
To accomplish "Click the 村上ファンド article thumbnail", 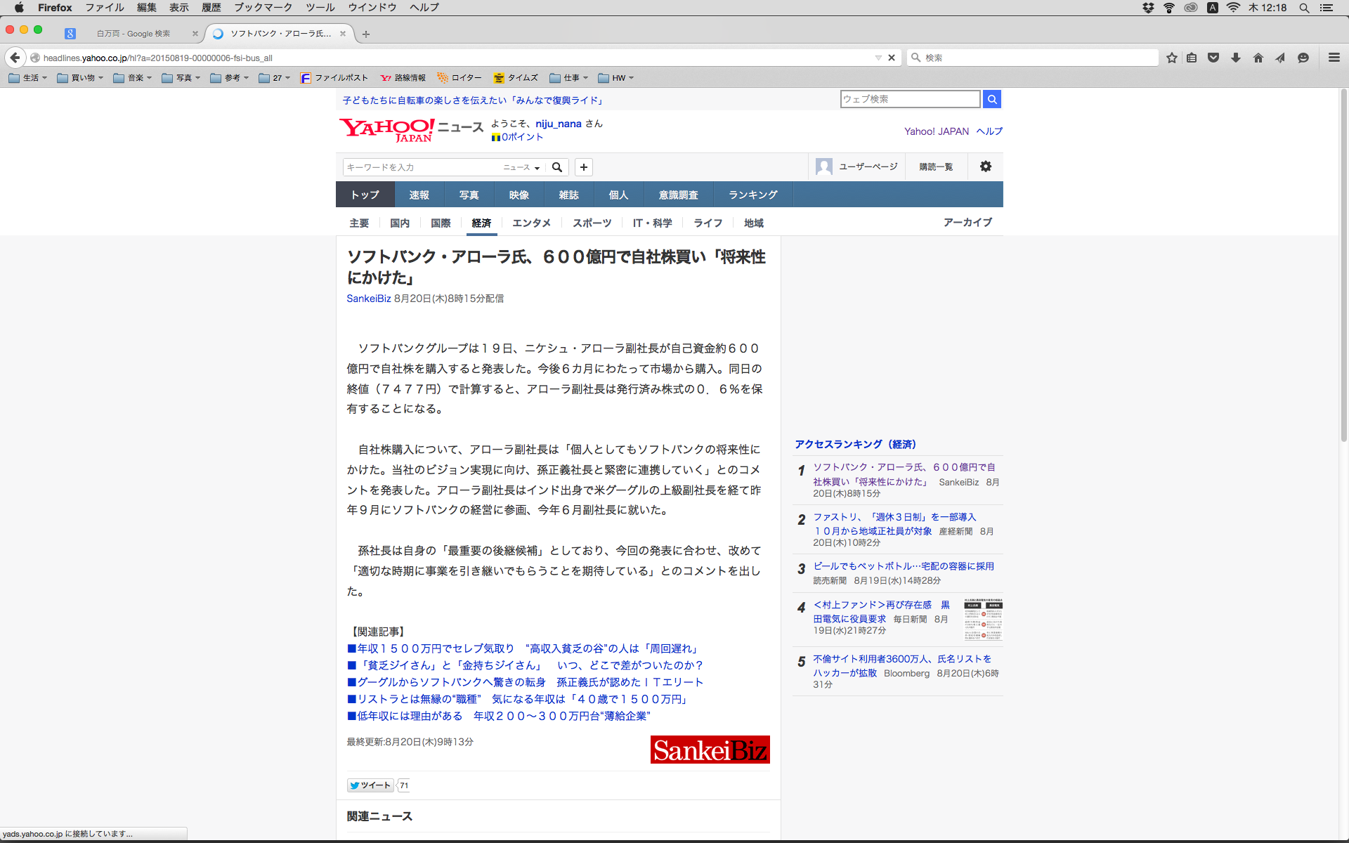I will click(983, 620).
